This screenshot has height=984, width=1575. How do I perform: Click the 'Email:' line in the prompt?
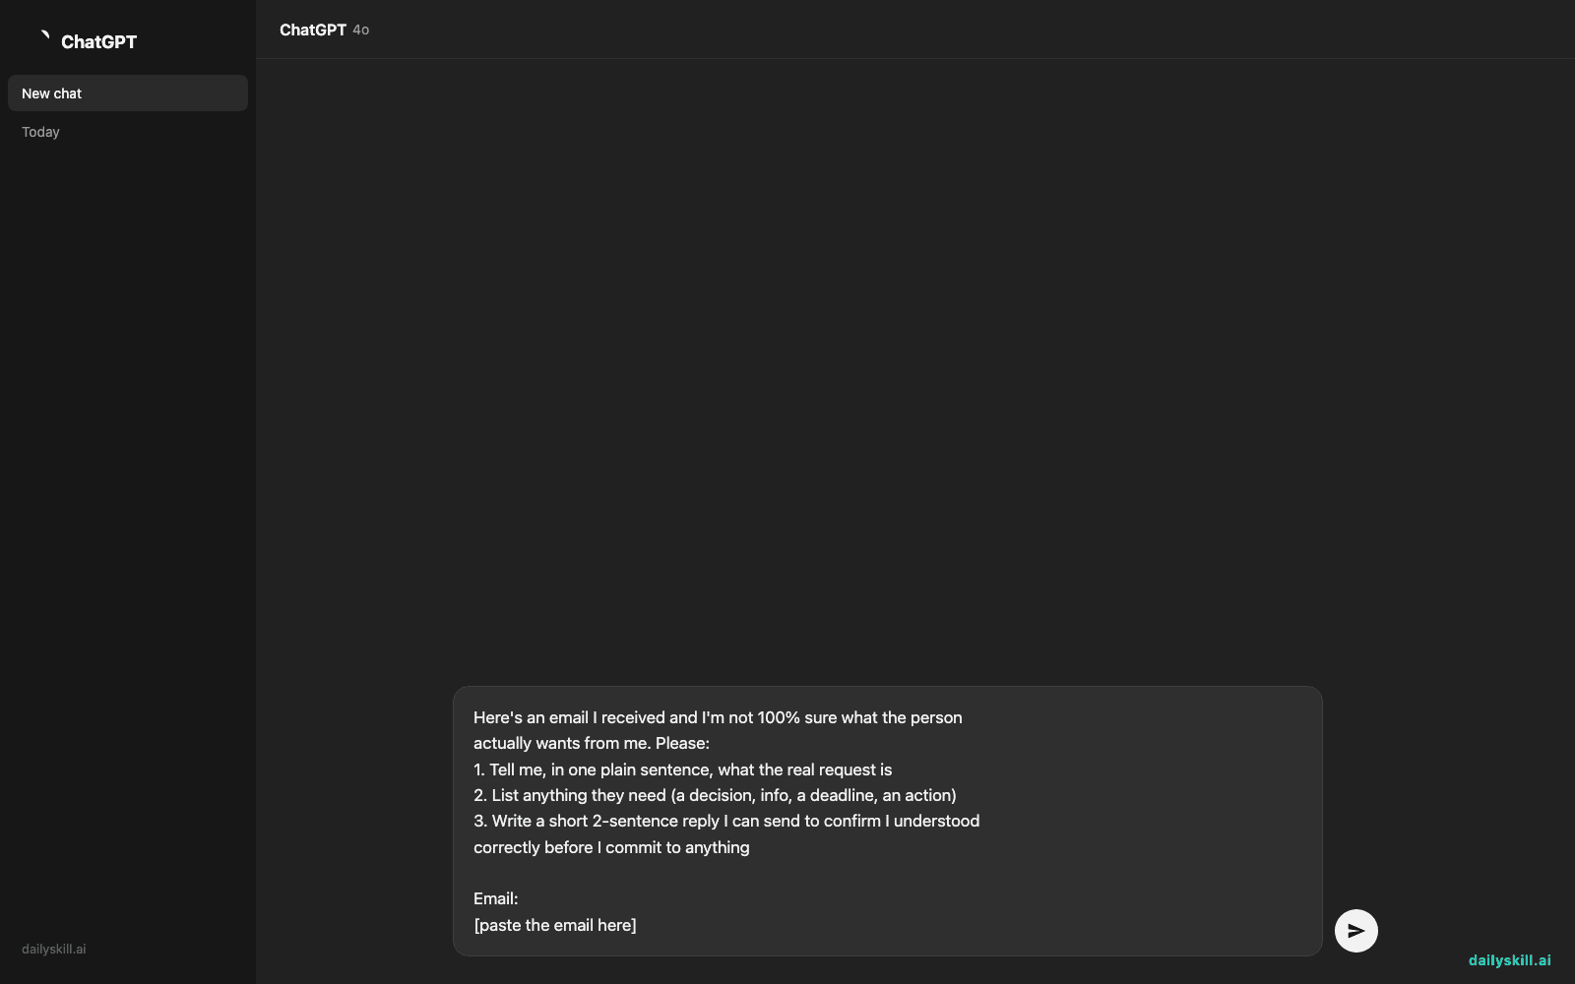[x=495, y=898]
